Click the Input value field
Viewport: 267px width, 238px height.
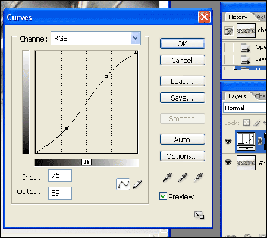click(x=60, y=176)
